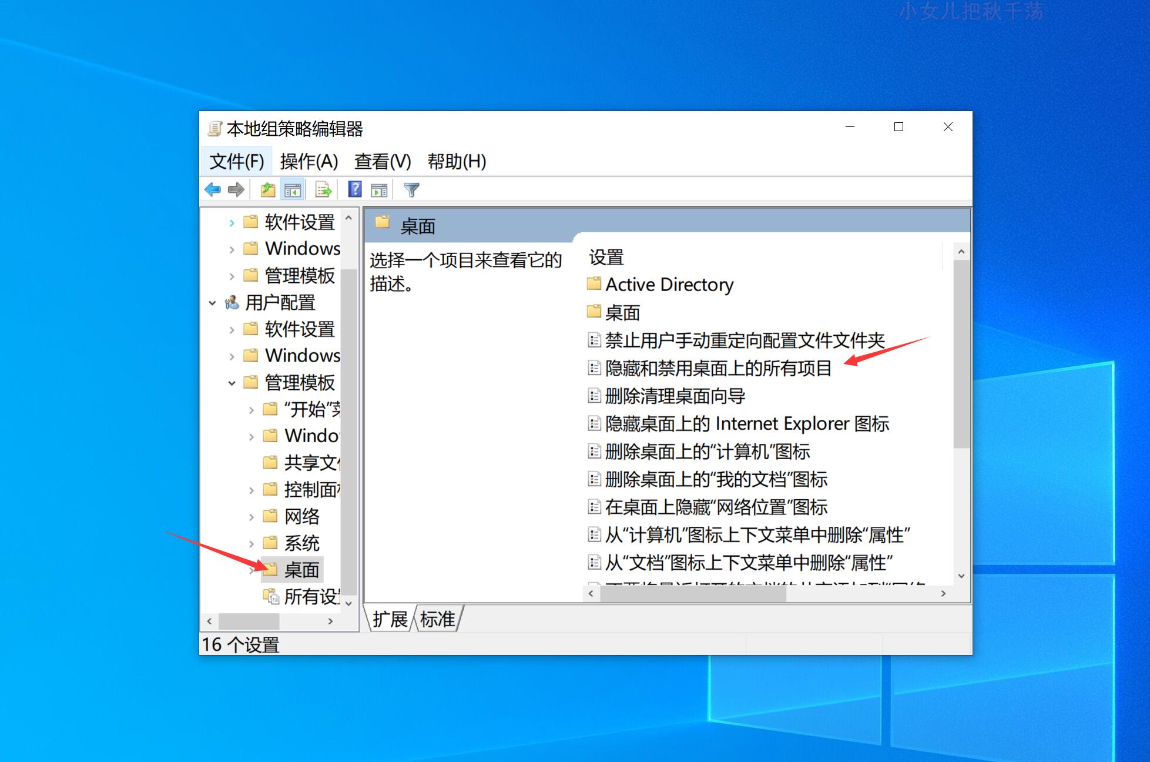
Task: Maximize the 本地组策略编辑器 window
Action: (x=898, y=127)
